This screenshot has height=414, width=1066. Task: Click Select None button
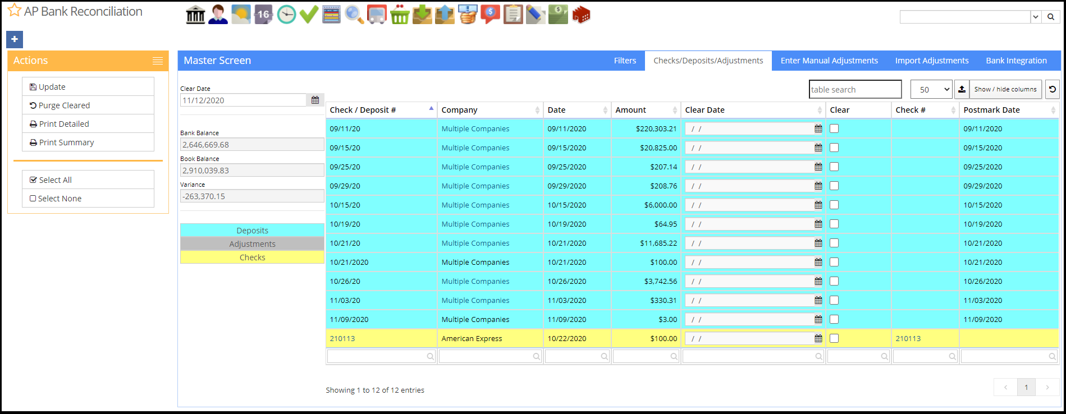click(x=88, y=199)
